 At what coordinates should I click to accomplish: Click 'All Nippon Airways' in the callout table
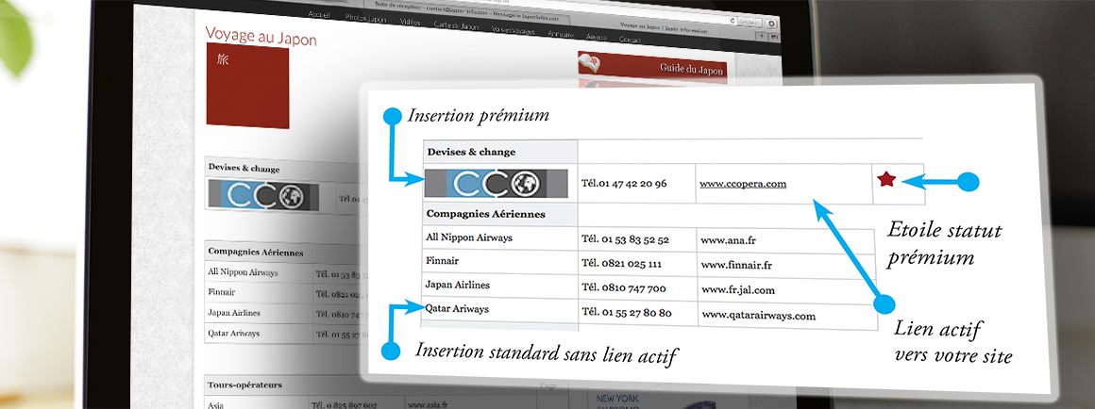pyautogui.click(x=469, y=237)
